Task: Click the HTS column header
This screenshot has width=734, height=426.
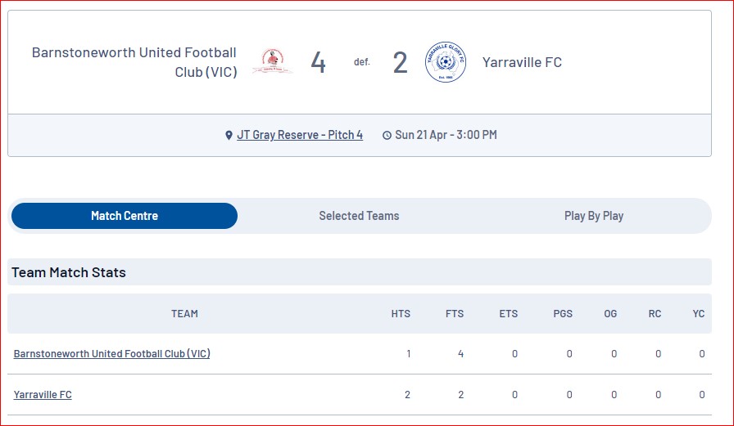Action: [401, 313]
